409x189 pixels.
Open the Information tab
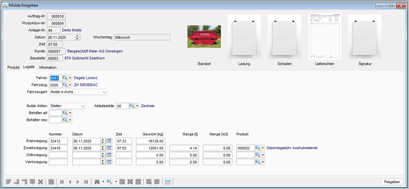coord(48,67)
